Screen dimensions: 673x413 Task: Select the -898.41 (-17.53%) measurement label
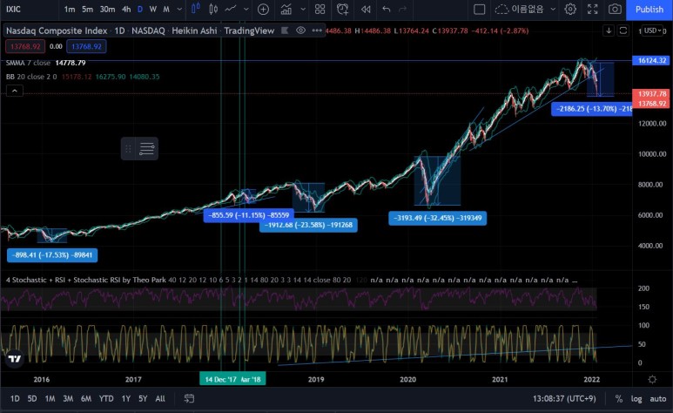coord(52,254)
